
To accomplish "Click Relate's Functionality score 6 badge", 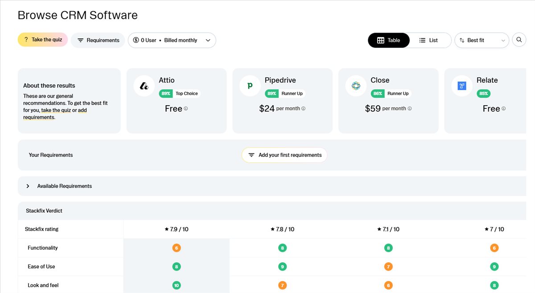I will [494, 248].
